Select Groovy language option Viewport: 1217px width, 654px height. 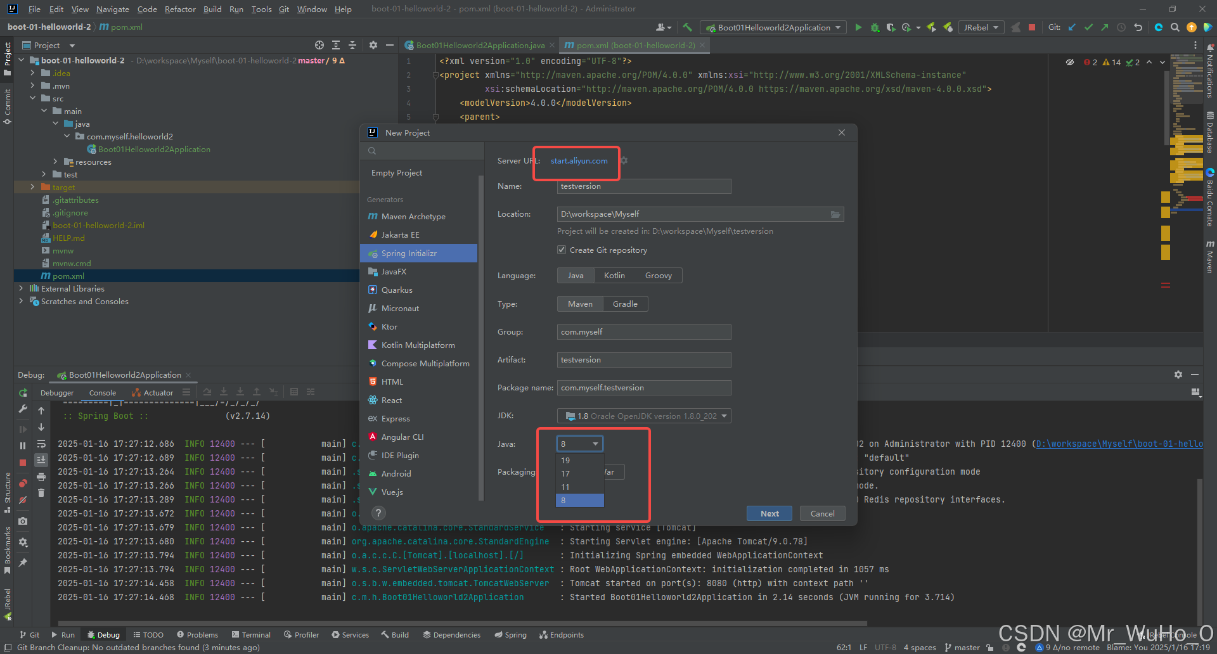tap(659, 276)
